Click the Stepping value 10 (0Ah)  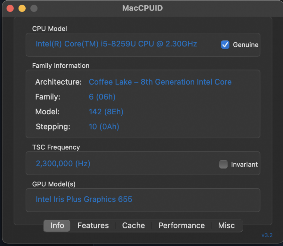coord(104,127)
